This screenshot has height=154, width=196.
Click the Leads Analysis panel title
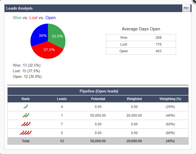(19, 8)
